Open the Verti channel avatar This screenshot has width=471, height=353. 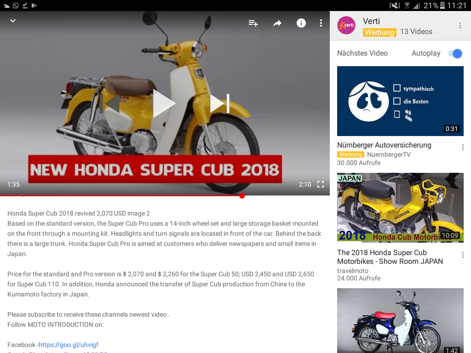346,25
